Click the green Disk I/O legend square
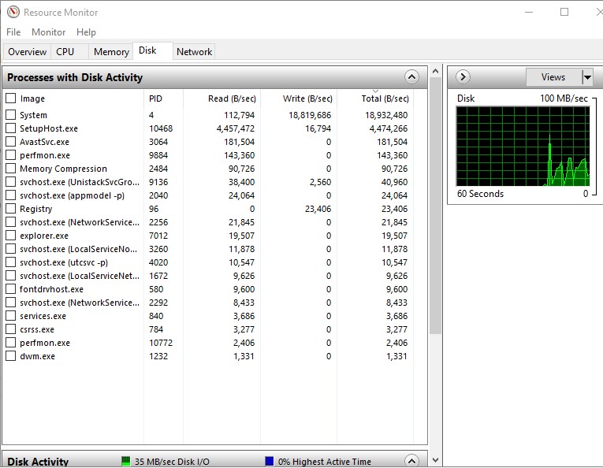The width and height of the screenshot is (603, 468). click(x=126, y=461)
